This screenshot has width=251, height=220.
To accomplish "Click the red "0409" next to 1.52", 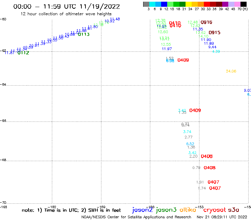I will (183, 60).
